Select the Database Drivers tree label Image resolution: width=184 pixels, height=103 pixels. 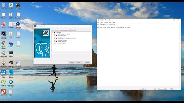coord(62,35)
